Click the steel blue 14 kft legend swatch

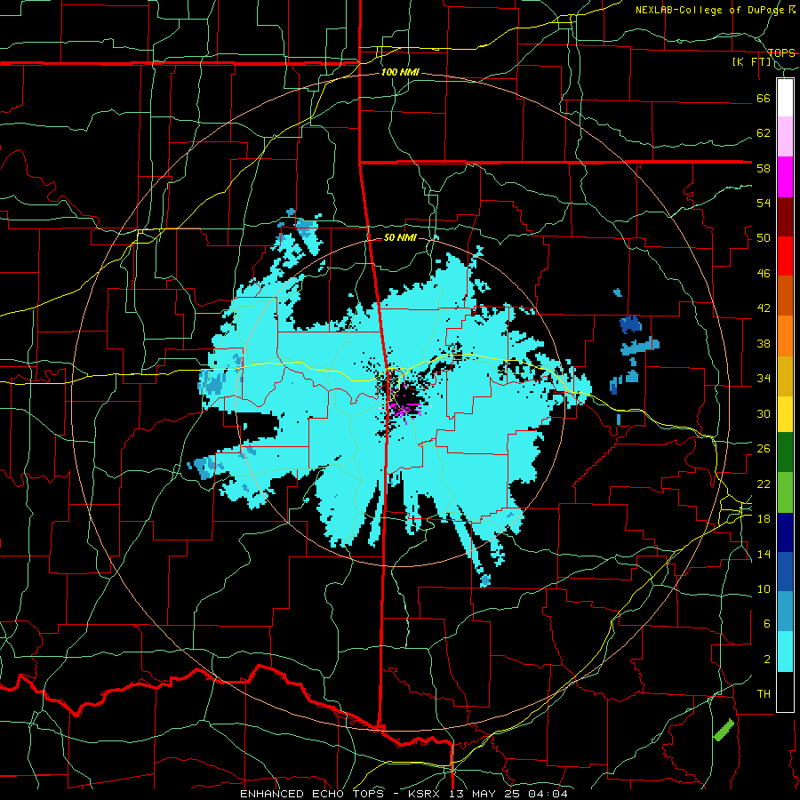pos(785,611)
